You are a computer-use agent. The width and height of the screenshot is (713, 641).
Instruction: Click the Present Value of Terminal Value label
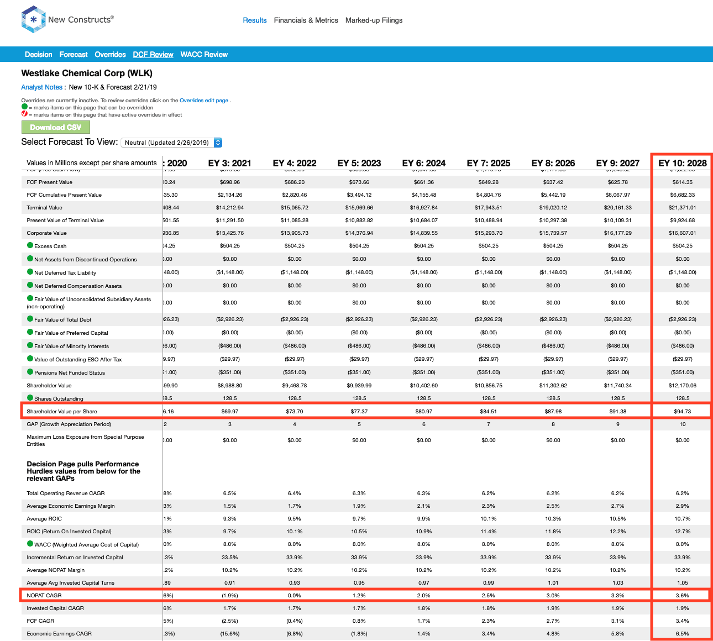[65, 220]
